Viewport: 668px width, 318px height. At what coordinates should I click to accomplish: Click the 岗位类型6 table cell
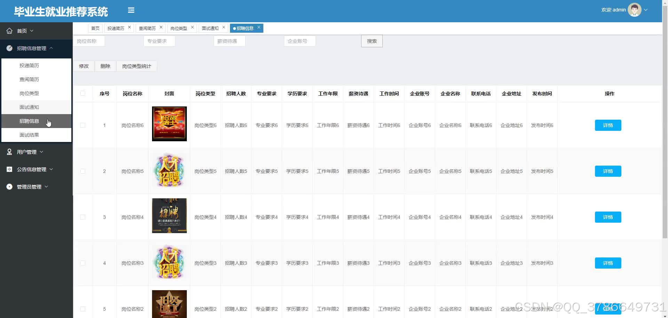(x=205, y=125)
